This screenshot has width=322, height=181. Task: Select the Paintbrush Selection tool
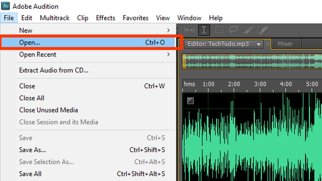click(248, 30)
